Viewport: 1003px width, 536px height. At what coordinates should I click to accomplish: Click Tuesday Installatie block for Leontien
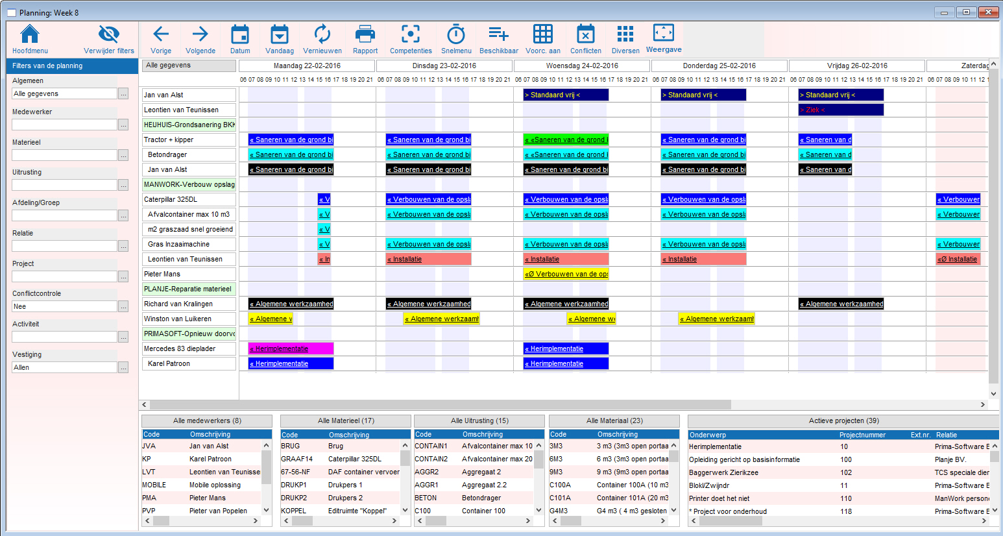point(428,259)
